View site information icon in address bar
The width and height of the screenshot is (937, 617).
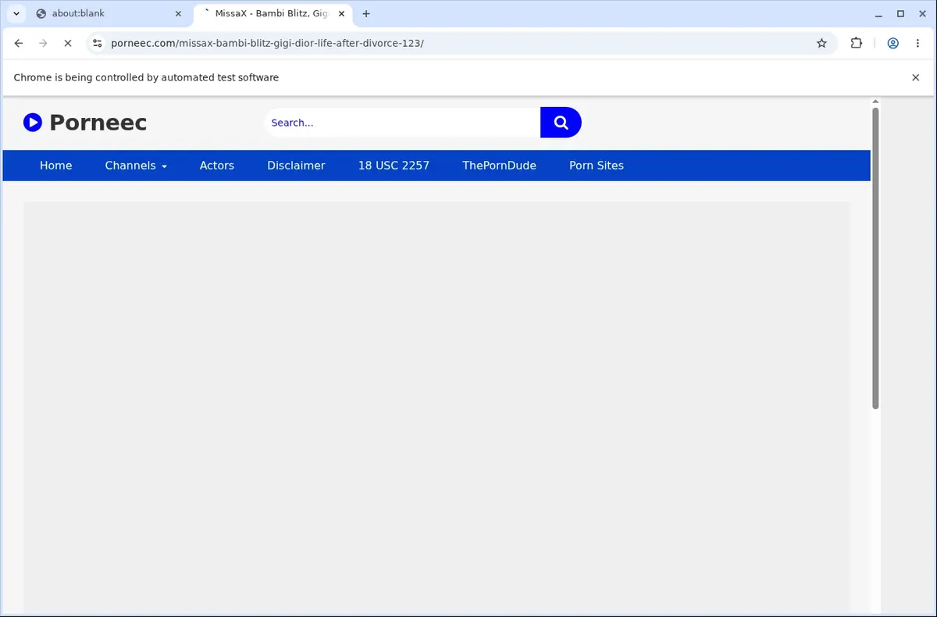(96, 44)
